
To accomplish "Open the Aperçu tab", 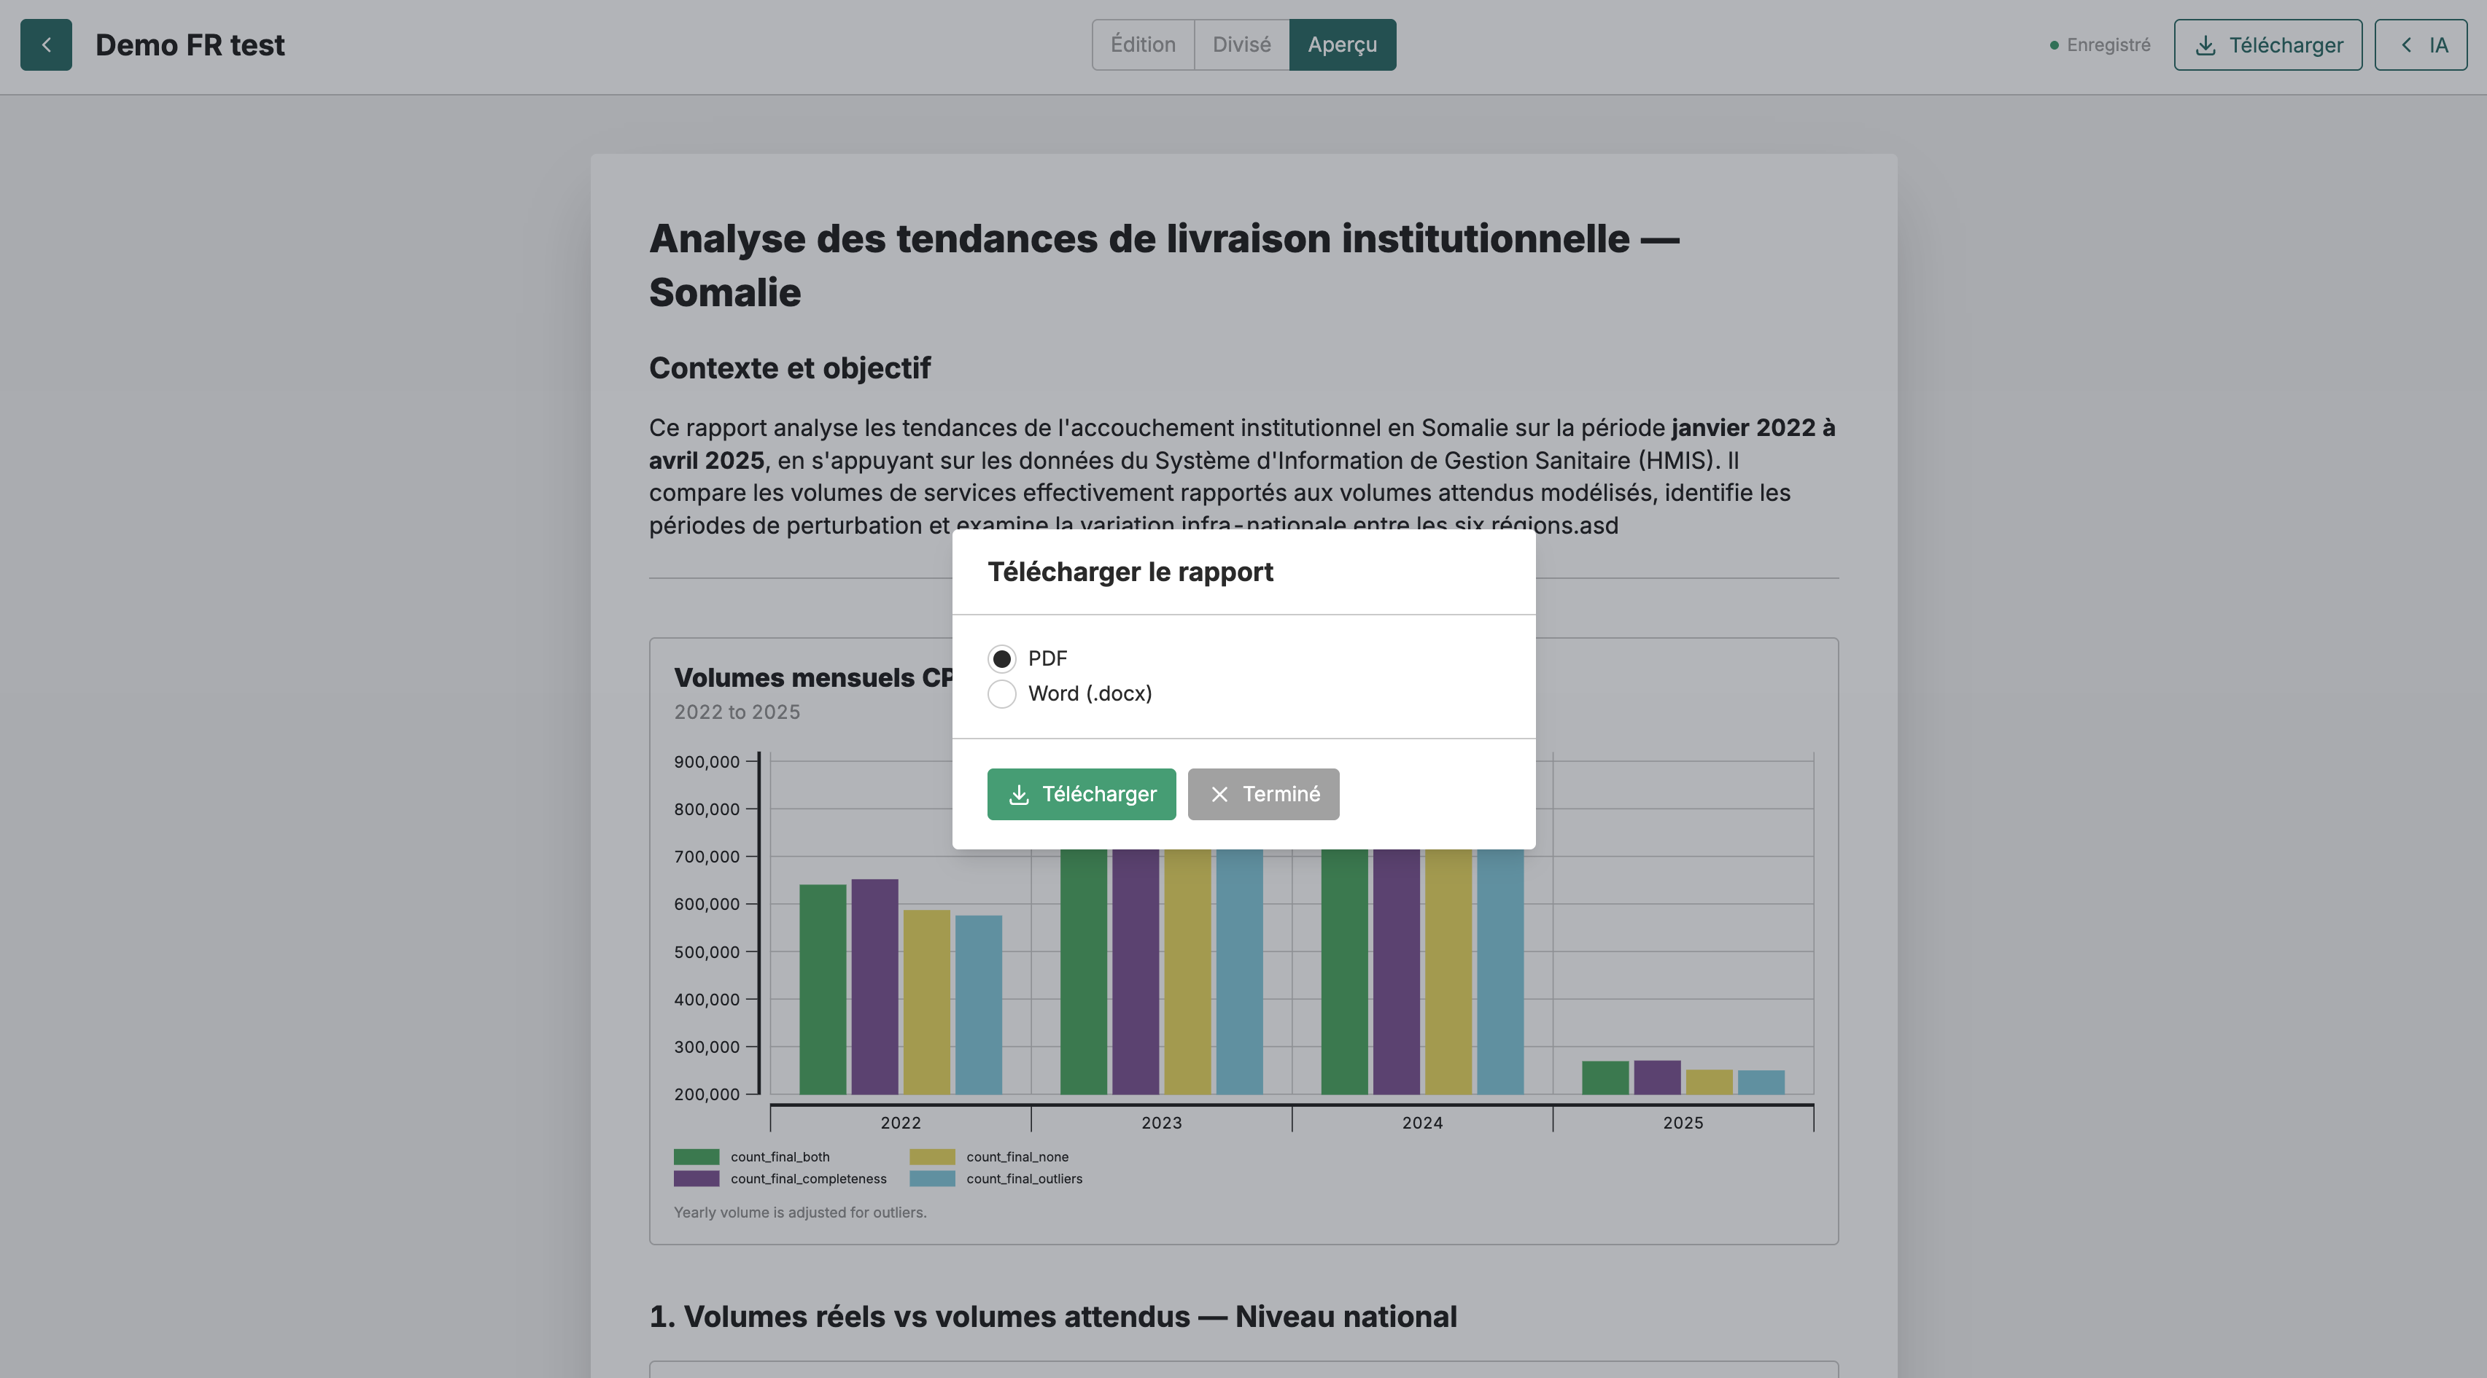I will tap(1342, 44).
